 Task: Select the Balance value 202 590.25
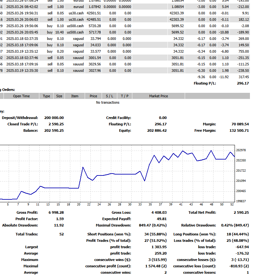point(54,130)
